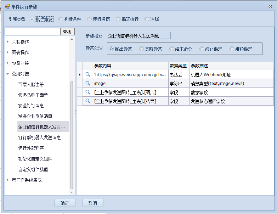Select 钉钉群机器人发送消息 in tree

click(x=39, y=137)
